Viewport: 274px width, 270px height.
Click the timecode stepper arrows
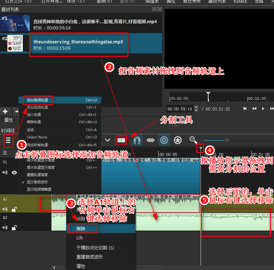click(196, 109)
